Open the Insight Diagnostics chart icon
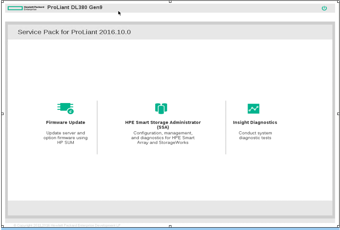The width and height of the screenshot is (340, 230). click(x=253, y=109)
